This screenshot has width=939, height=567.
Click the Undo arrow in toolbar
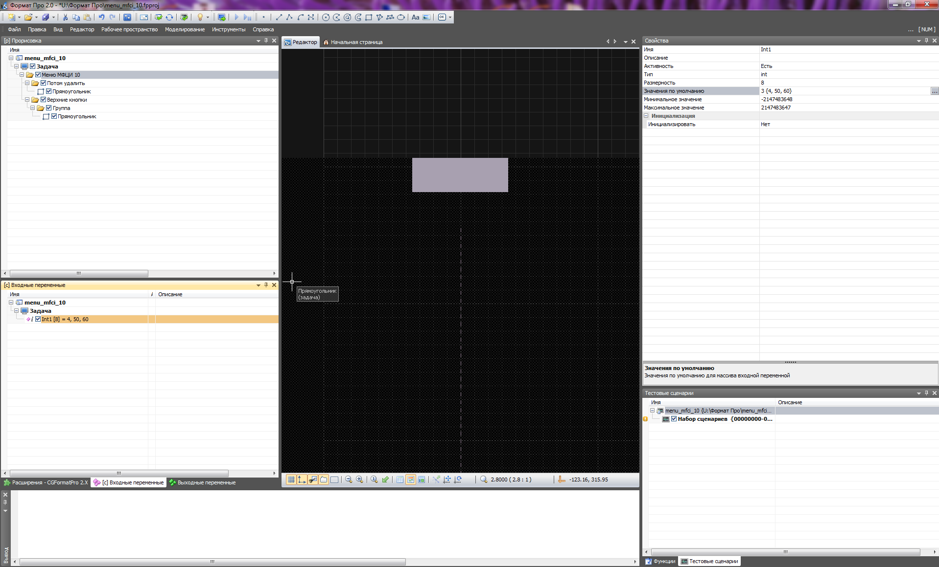(101, 17)
